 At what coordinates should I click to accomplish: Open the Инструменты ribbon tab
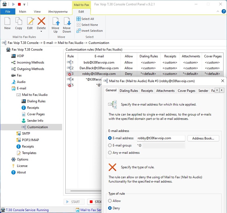coord(58,12)
